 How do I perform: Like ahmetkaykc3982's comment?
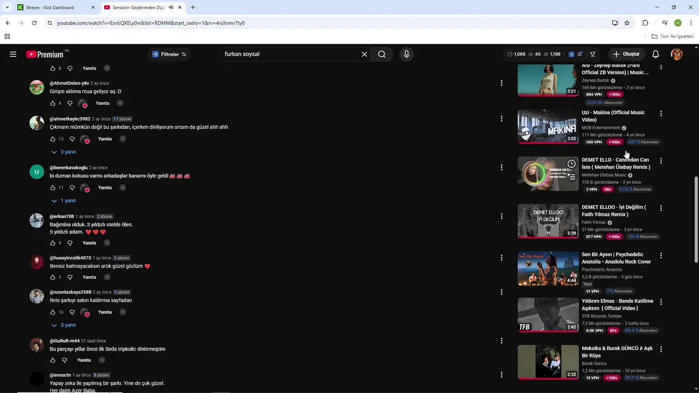tap(52, 139)
